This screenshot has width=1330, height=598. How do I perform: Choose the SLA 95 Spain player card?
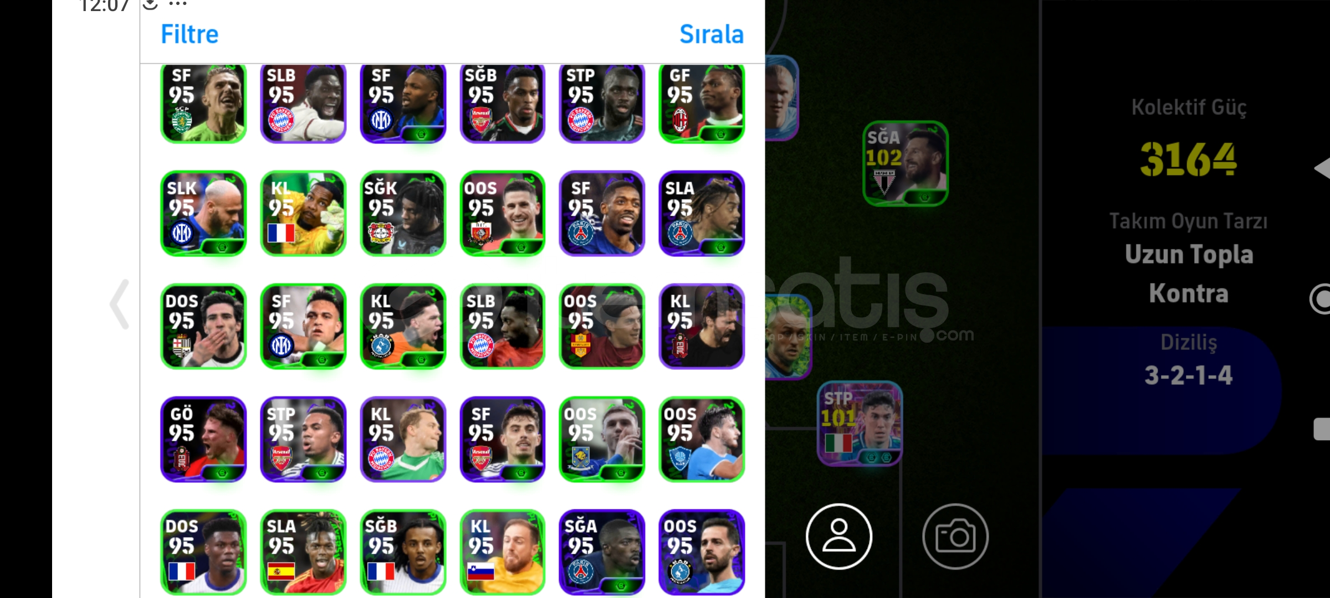coord(303,552)
